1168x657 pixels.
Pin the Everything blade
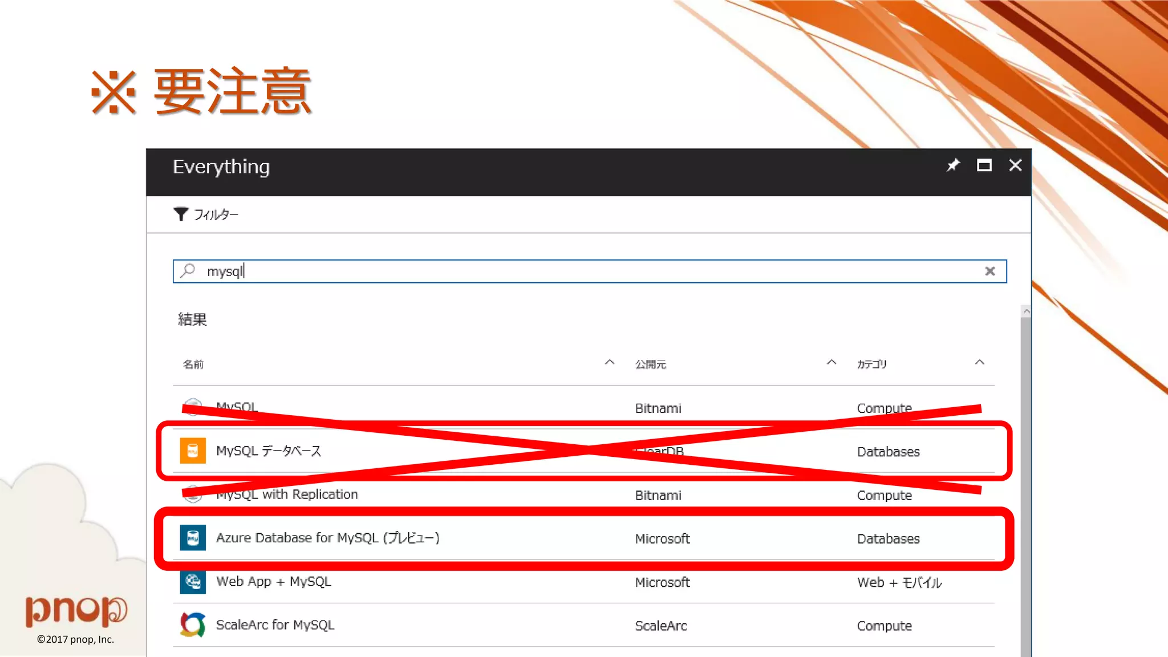click(x=953, y=165)
